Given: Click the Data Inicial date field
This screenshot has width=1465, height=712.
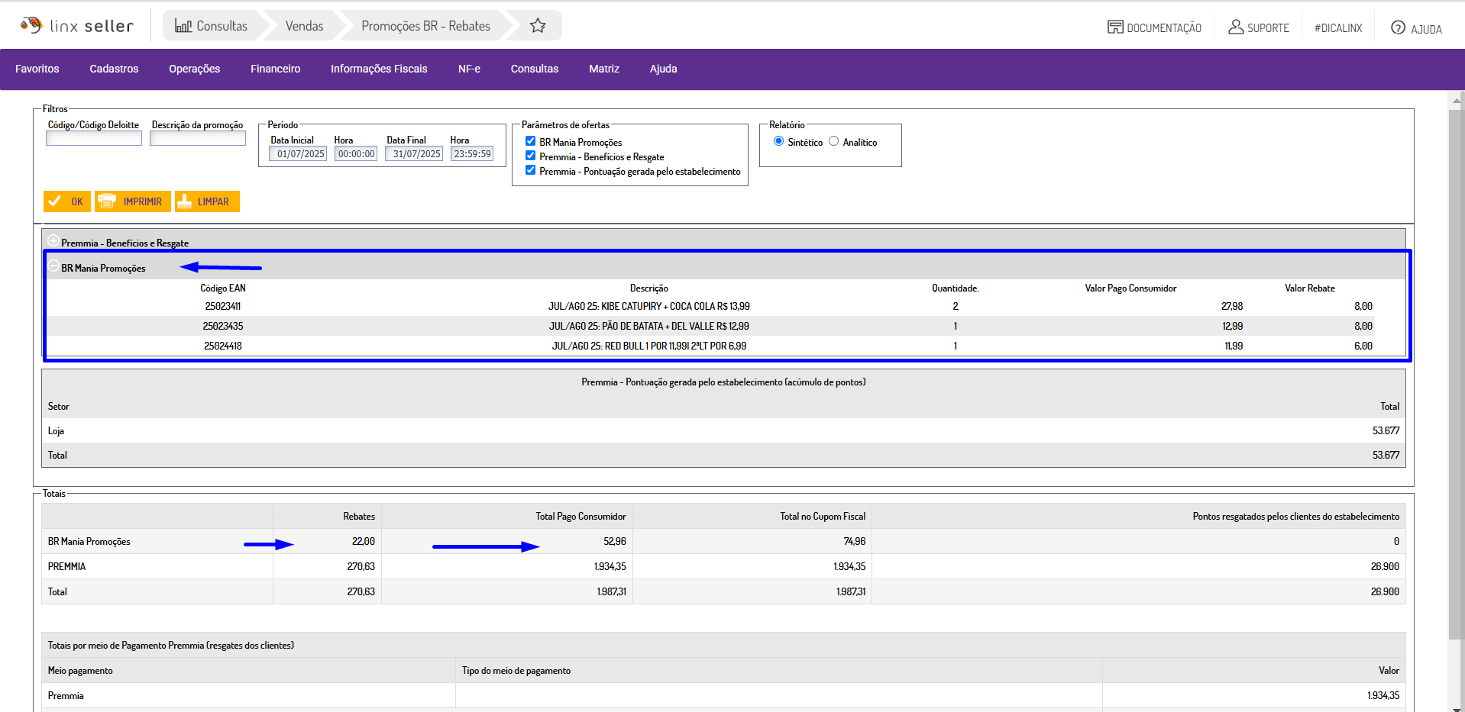Looking at the screenshot, I should (299, 153).
